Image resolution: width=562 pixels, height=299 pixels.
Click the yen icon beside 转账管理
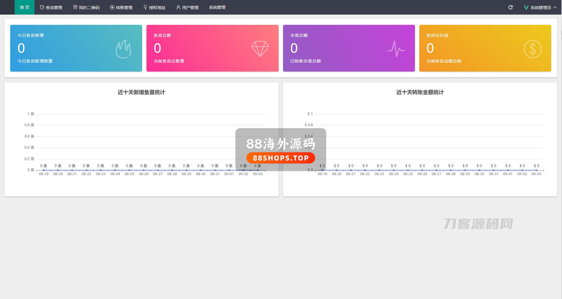point(112,7)
